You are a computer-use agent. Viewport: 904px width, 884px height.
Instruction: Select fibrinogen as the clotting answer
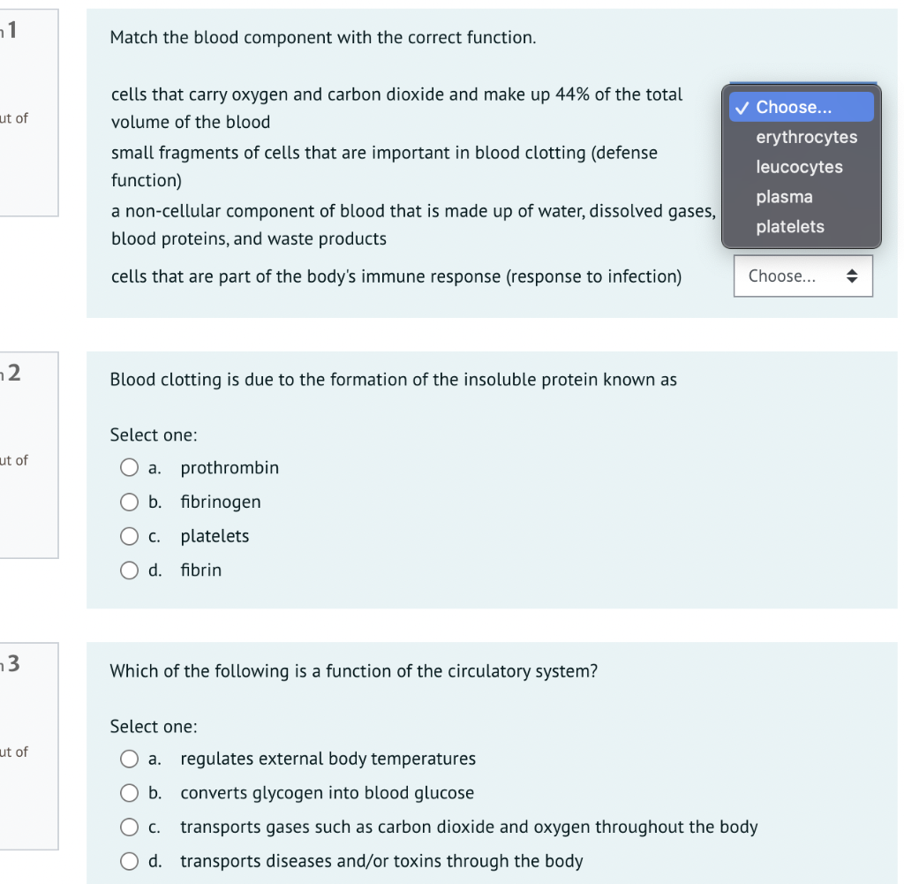click(129, 502)
